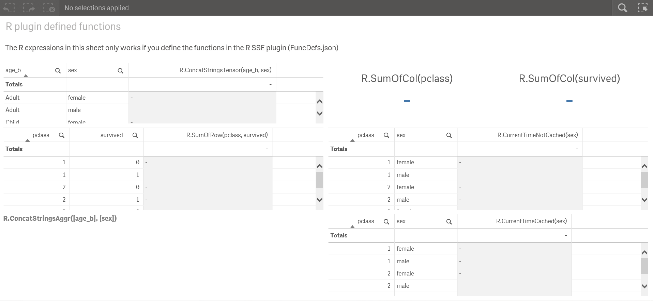Select the R.ConcatStringsAggr([age_b], [sex]) title
Screen dimensions: 653x301
click(60, 218)
